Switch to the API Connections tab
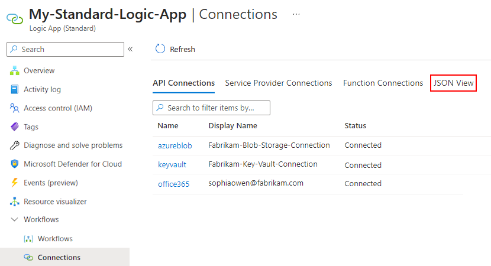 [x=183, y=83]
